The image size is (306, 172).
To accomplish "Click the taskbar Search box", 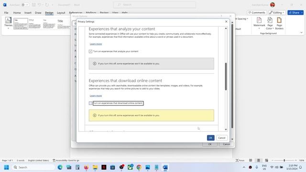I will pos(33,167).
